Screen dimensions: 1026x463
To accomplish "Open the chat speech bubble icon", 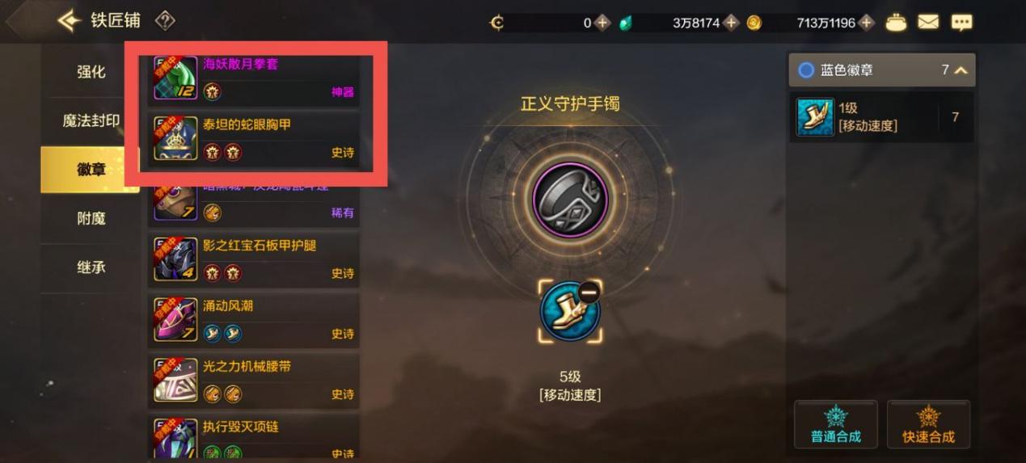I will (x=961, y=23).
